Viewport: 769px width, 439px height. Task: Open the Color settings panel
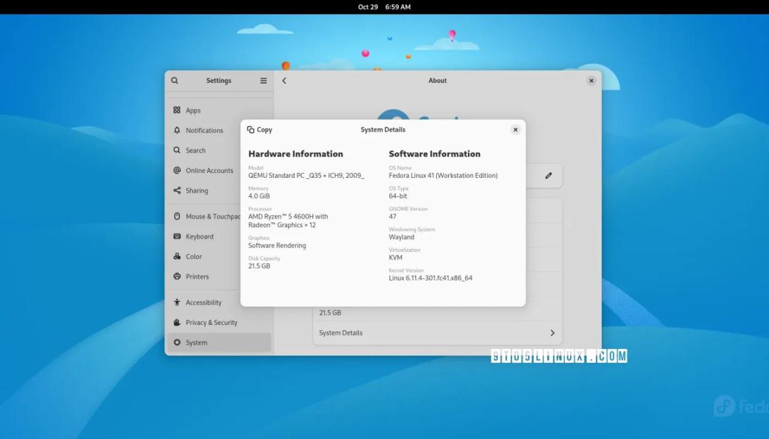tap(193, 256)
